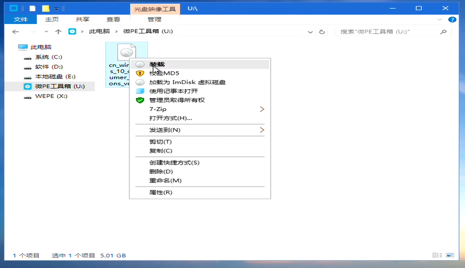Click the green shield icon beside 管理员取得所有权
The image size is (465, 268).
[140, 100]
